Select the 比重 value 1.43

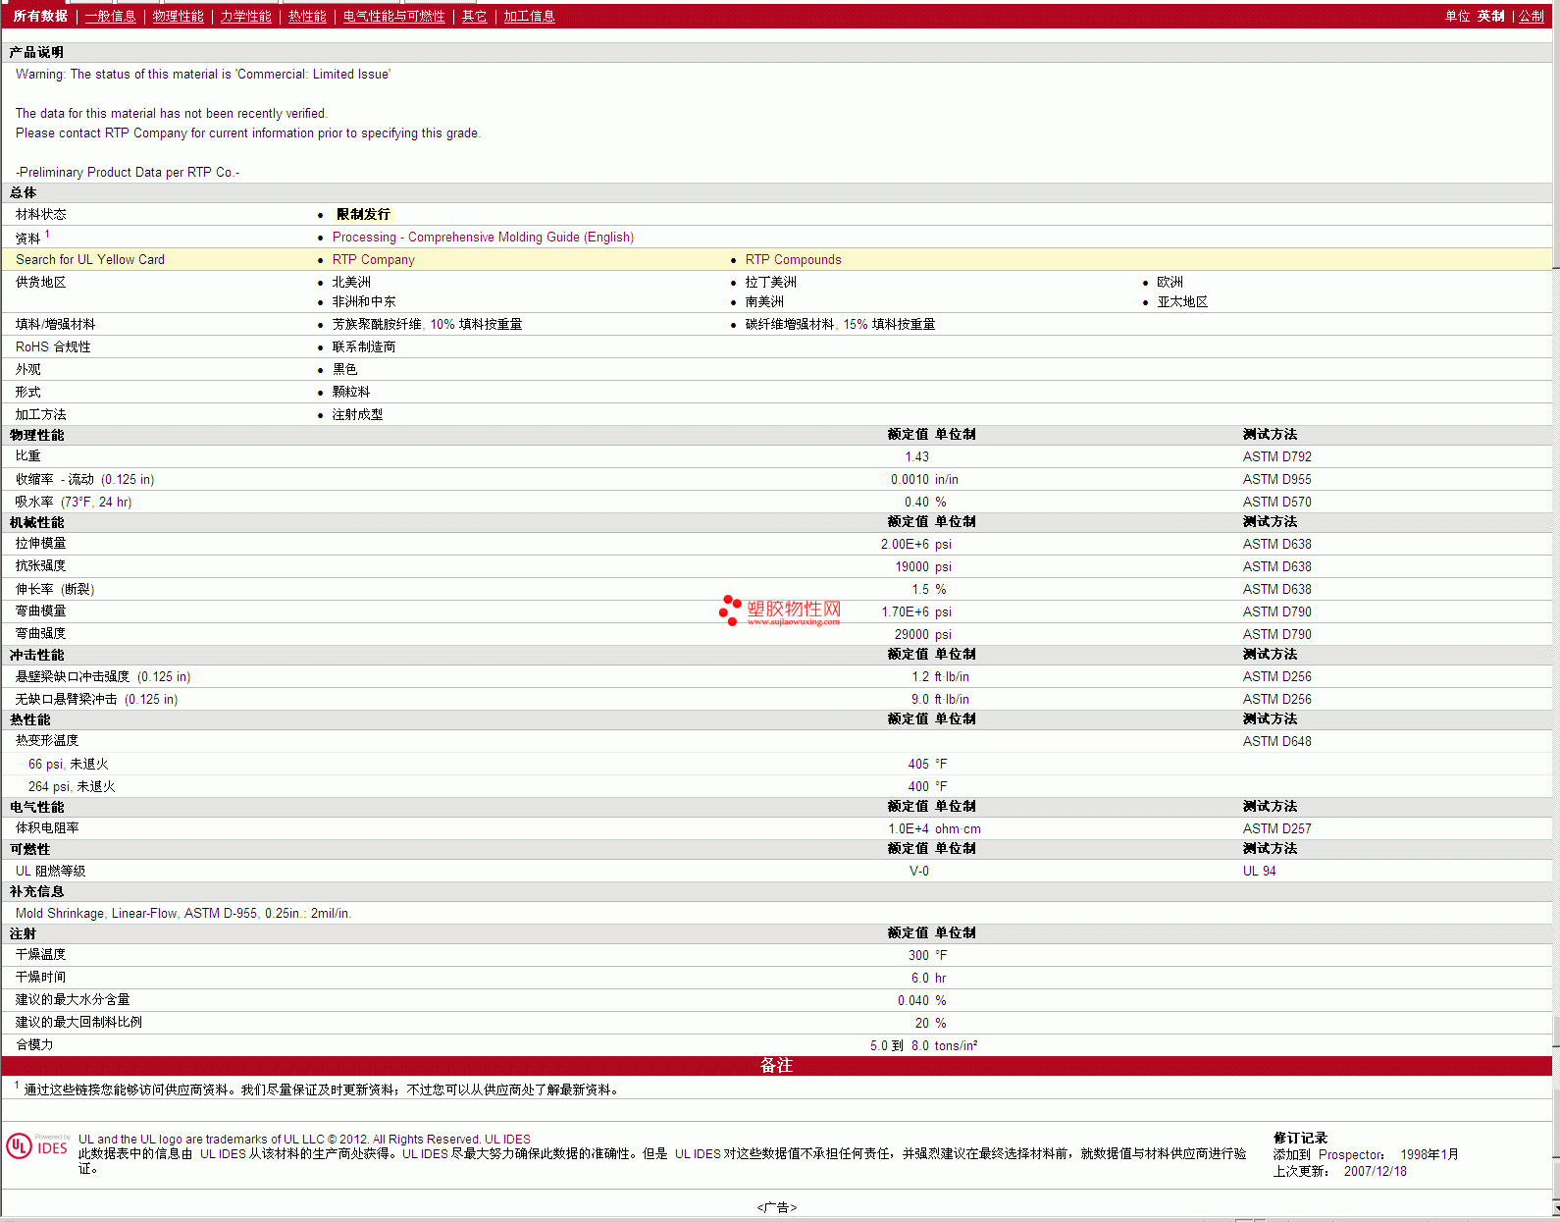click(x=916, y=457)
